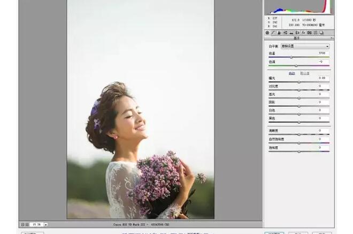Viewport: 353px width, 234px height.
Task: Click the histogram display
Action: coord(298,6)
